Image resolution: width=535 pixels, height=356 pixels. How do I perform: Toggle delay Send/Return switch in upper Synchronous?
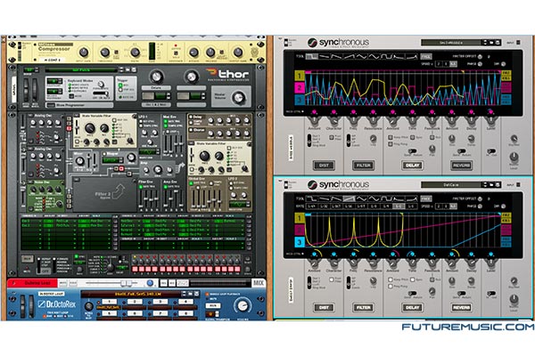412,150
